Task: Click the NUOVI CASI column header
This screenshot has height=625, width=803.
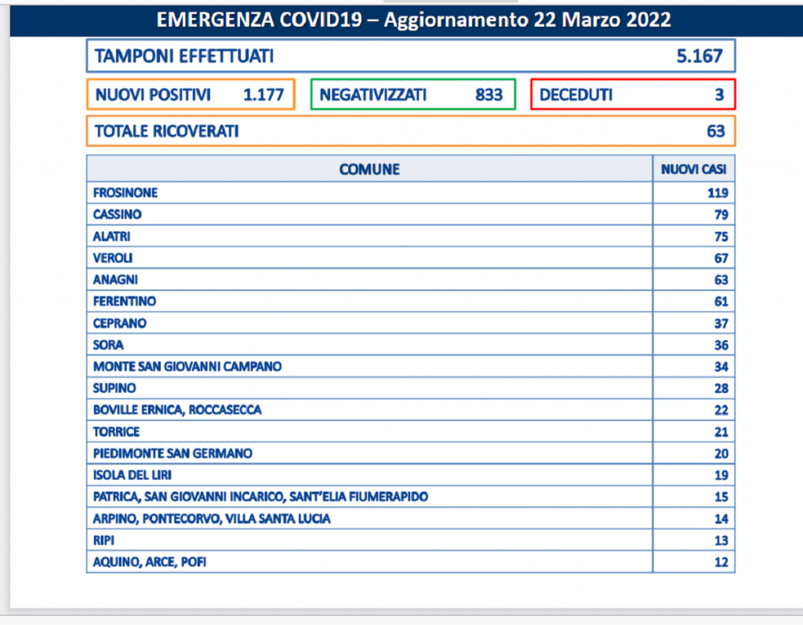Action: [693, 169]
